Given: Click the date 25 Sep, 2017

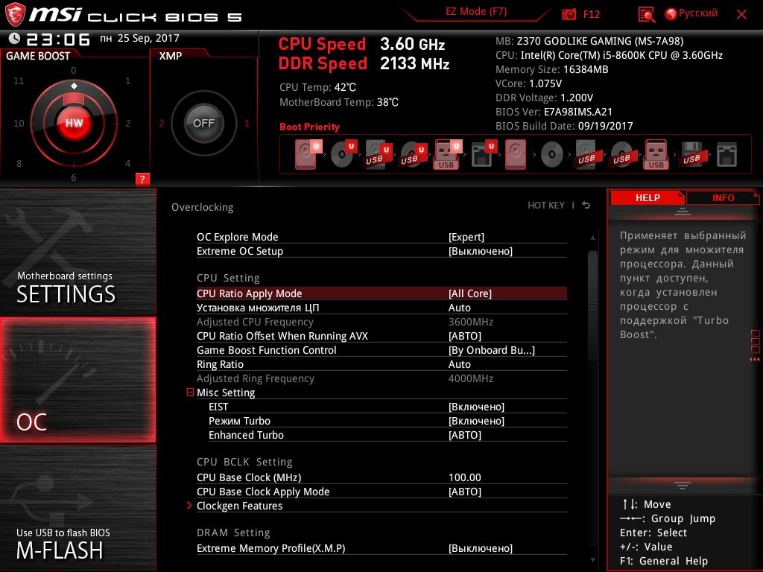Looking at the screenshot, I should [148, 38].
